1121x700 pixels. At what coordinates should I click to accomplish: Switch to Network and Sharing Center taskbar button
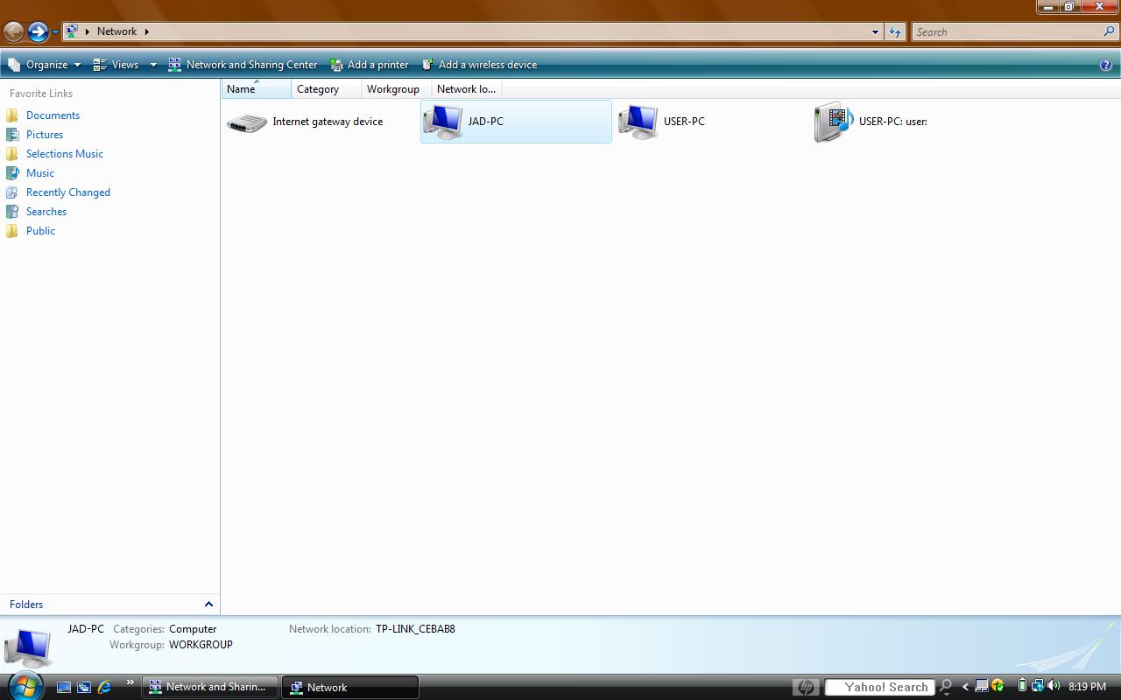(210, 688)
